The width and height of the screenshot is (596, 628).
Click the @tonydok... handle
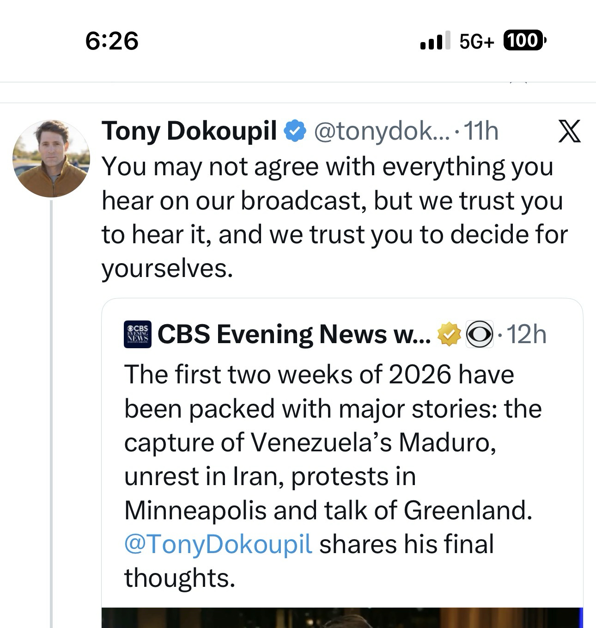pyautogui.click(x=381, y=131)
